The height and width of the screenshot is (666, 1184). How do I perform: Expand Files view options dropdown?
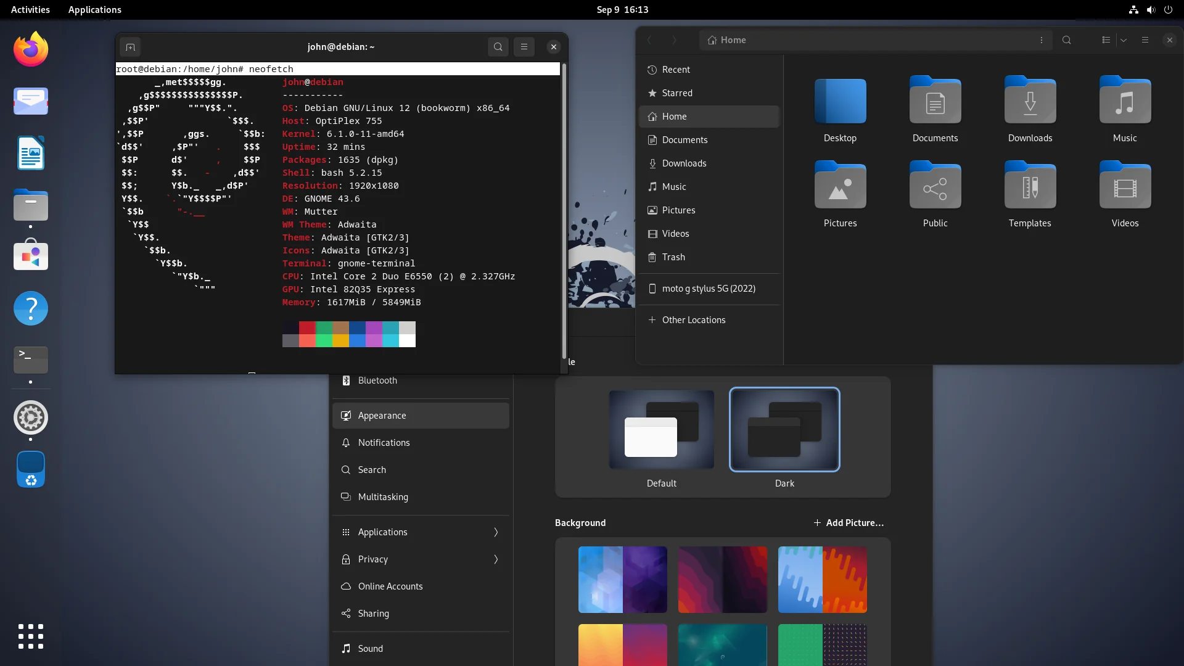(1124, 40)
